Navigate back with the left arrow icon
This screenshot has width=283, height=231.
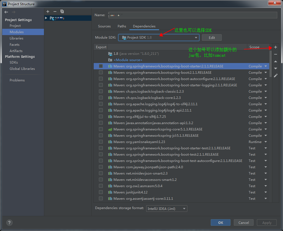[6, 12]
